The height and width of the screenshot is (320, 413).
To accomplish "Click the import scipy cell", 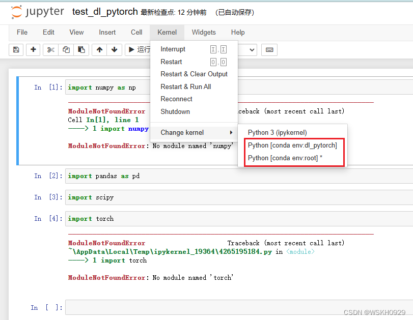I will [x=239, y=197].
